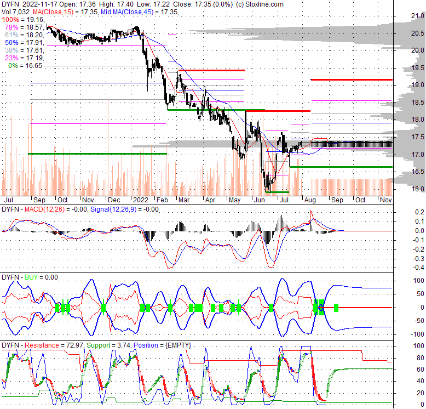Click the 18.0 price axis label
The image size is (426, 409).
417,120
